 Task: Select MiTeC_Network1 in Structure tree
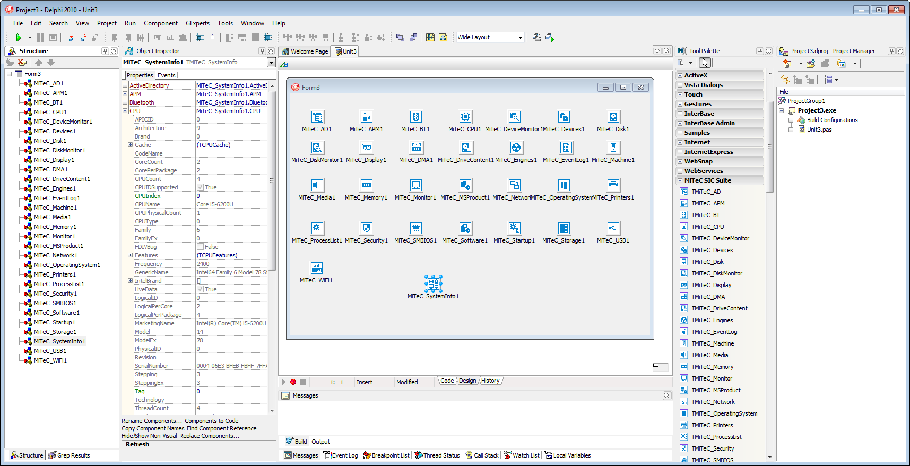click(x=55, y=255)
